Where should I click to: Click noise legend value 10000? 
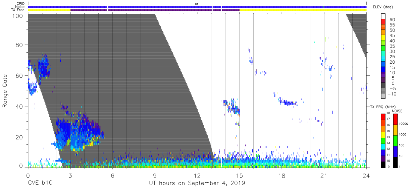(404, 124)
